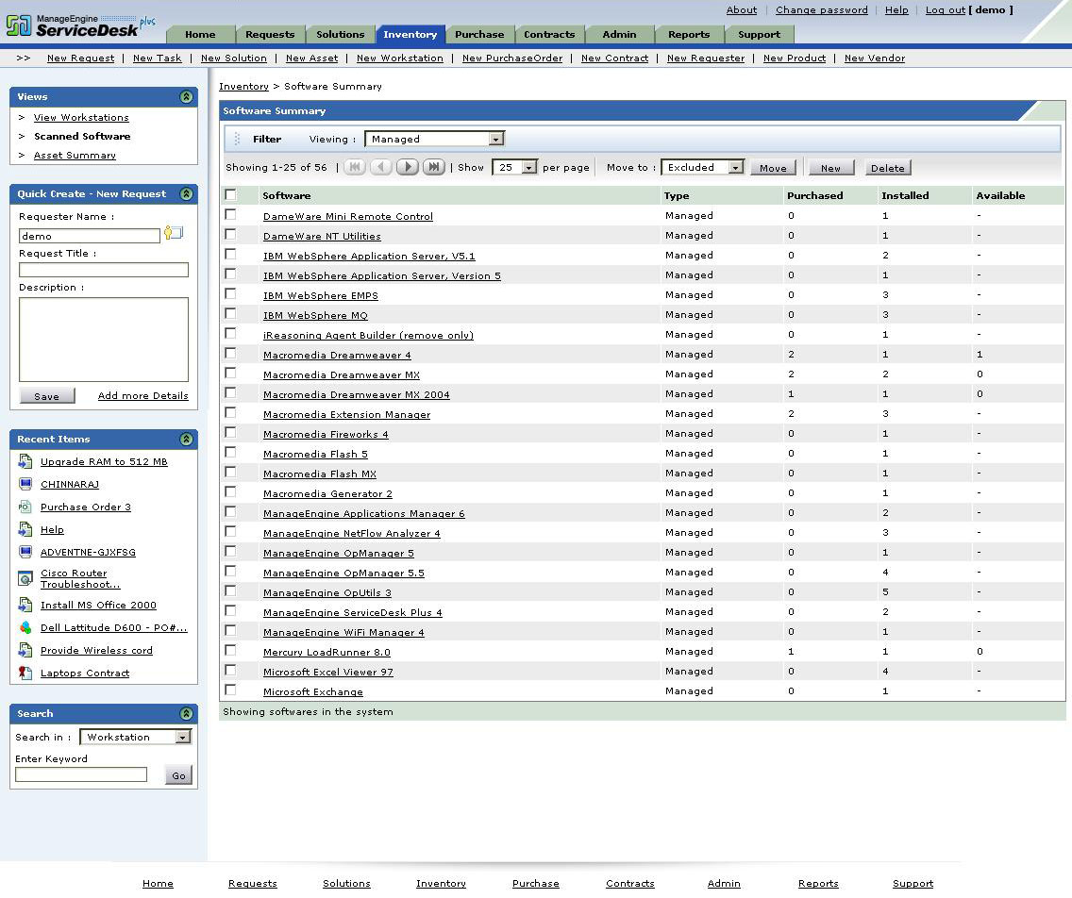Check the box for Macromedia Dreamweaver 4
1072x898 pixels.
(x=230, y=354)
